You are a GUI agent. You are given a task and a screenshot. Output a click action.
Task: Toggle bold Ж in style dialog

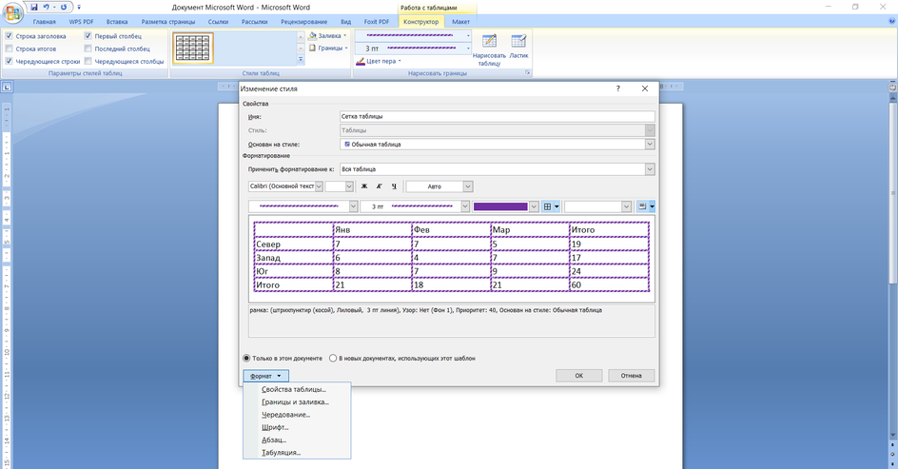[x=364, y=186]
